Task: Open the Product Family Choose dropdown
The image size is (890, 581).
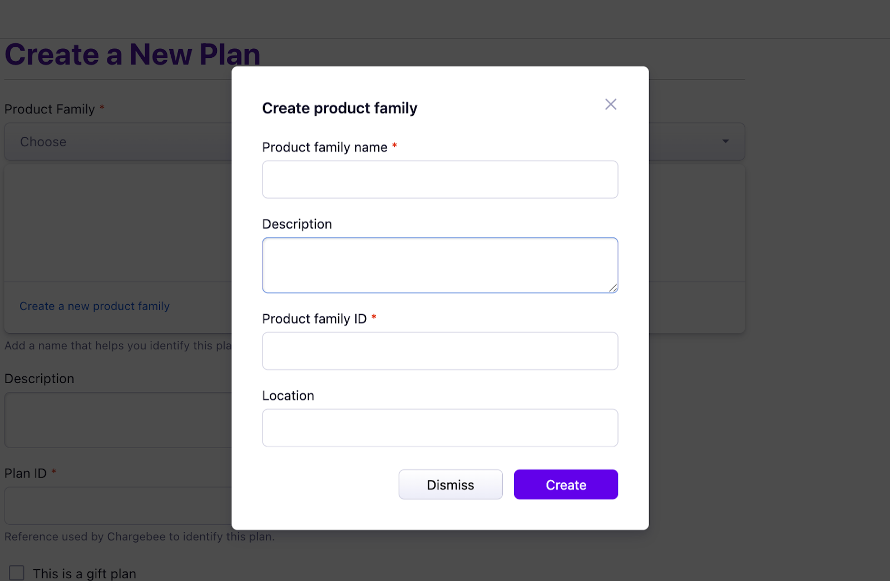Action: (x=117, y=142)
